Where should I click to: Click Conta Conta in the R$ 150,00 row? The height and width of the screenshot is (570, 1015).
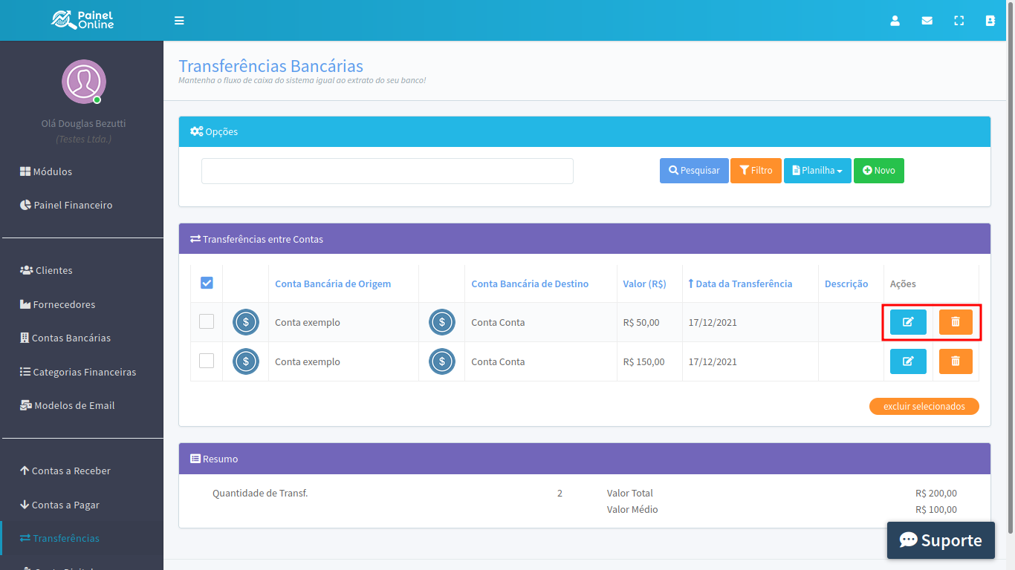coord(498,361)
